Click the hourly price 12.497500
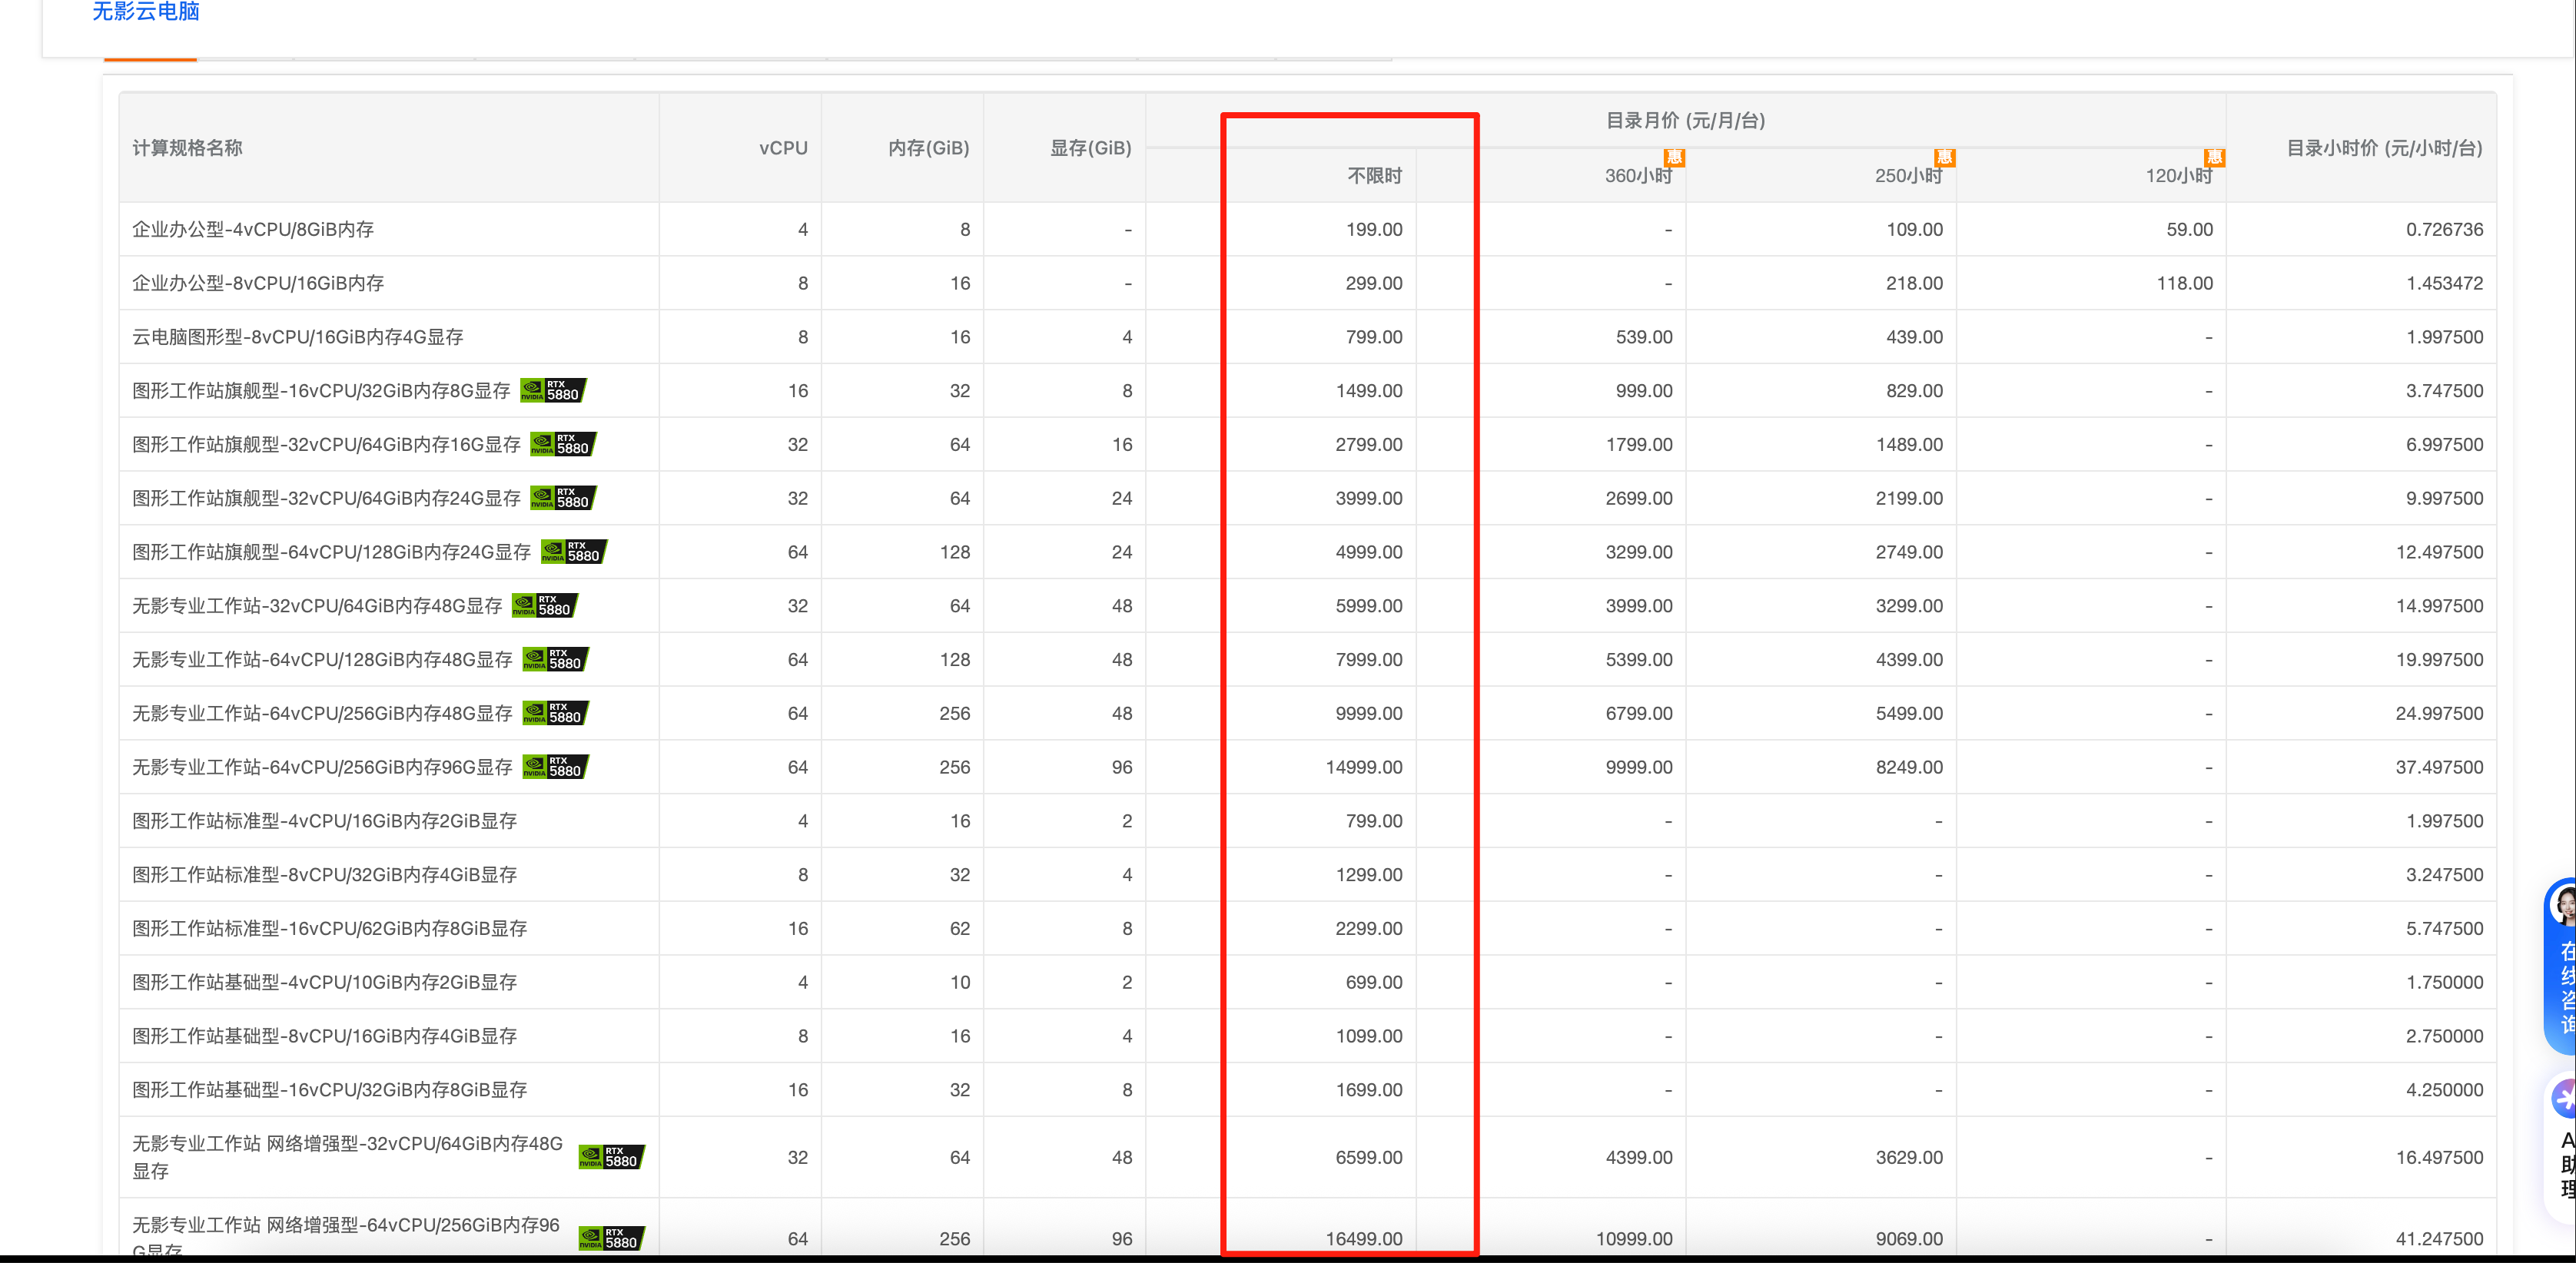This screenshot has height=1263, width=2576. [x=2439, y=553]
